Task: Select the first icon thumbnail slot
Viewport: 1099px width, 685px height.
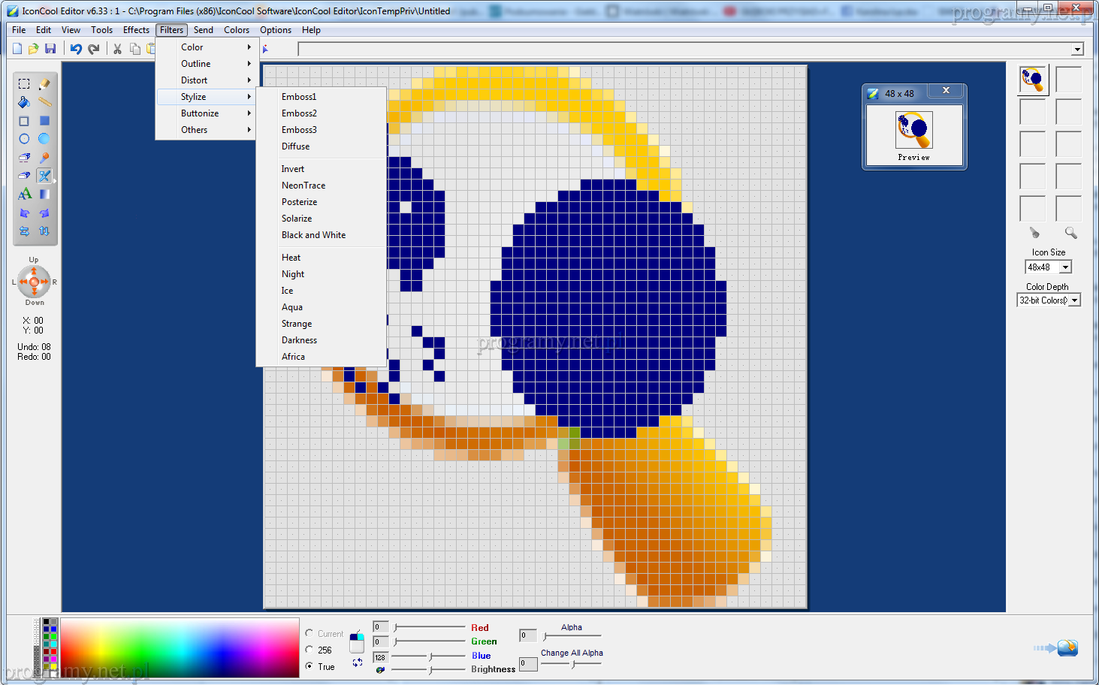Action: 1033,80
